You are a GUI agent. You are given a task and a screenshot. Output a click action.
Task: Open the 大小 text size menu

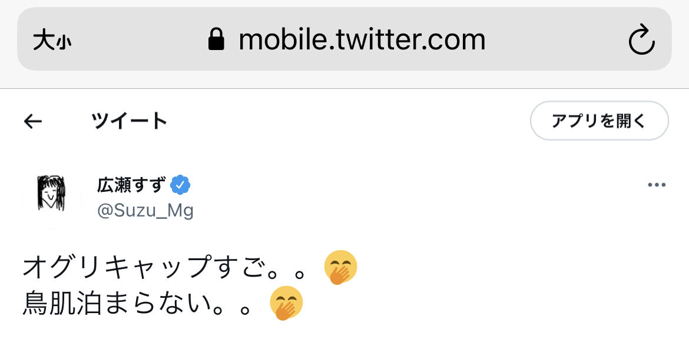pos(52,41)
